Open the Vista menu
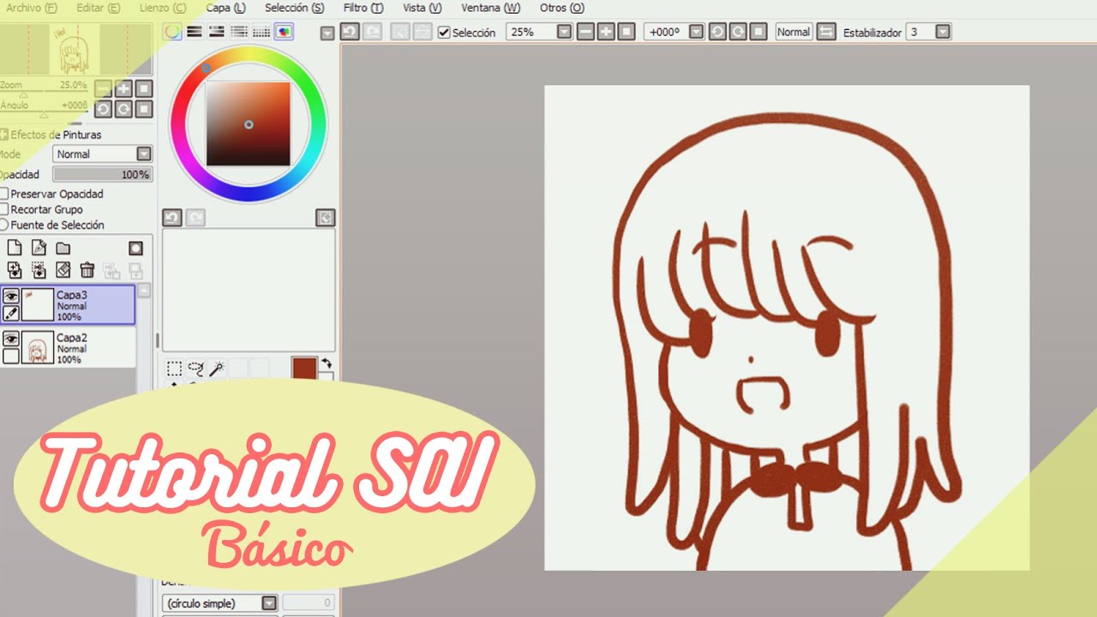The image size is (1097, 617). tap(422, 8)
